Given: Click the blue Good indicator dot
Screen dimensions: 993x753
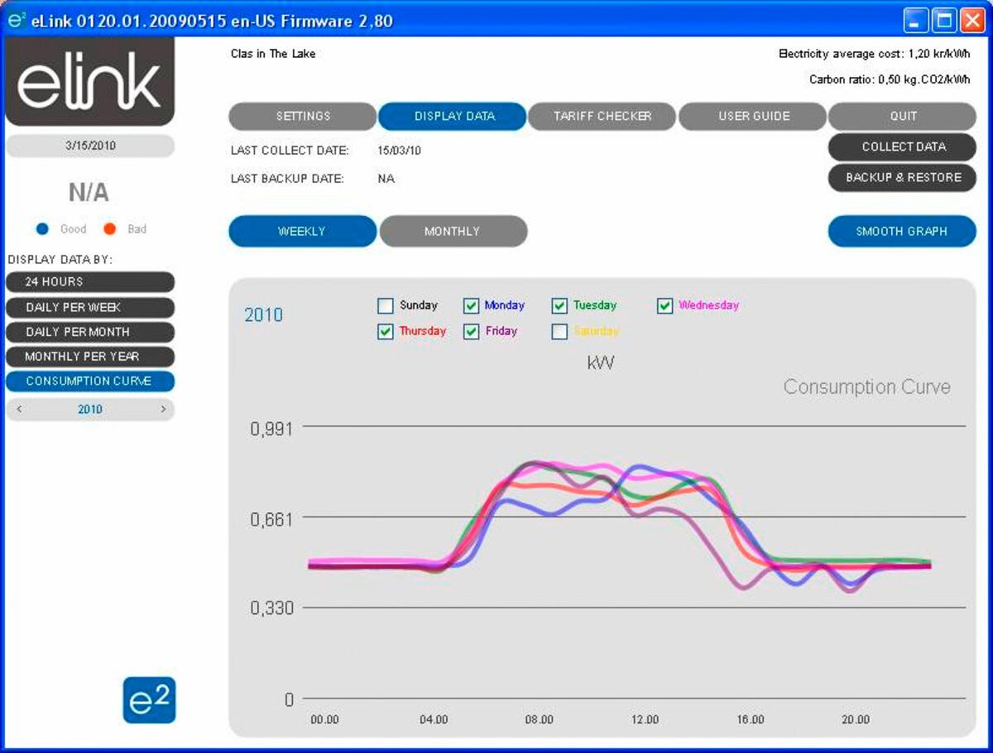Looking at the screenshot, I should (x=43, y=229).
